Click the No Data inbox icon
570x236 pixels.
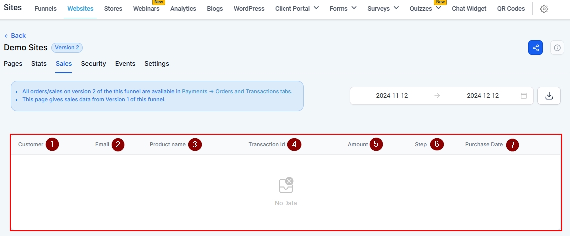[286, 185]
